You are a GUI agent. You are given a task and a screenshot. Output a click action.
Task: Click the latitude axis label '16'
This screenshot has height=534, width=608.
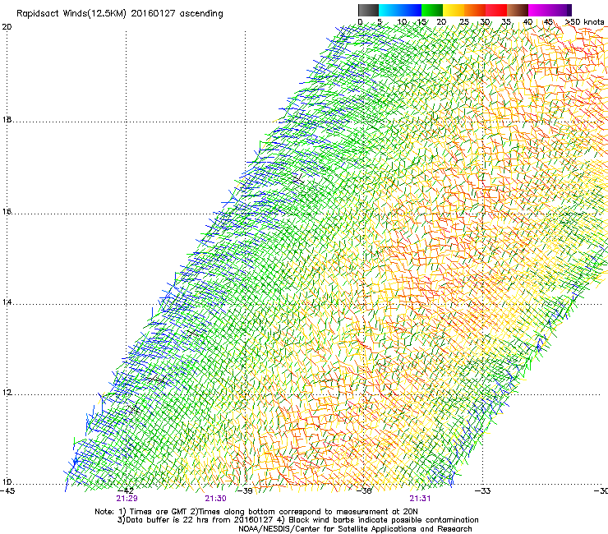coord(7,211)
